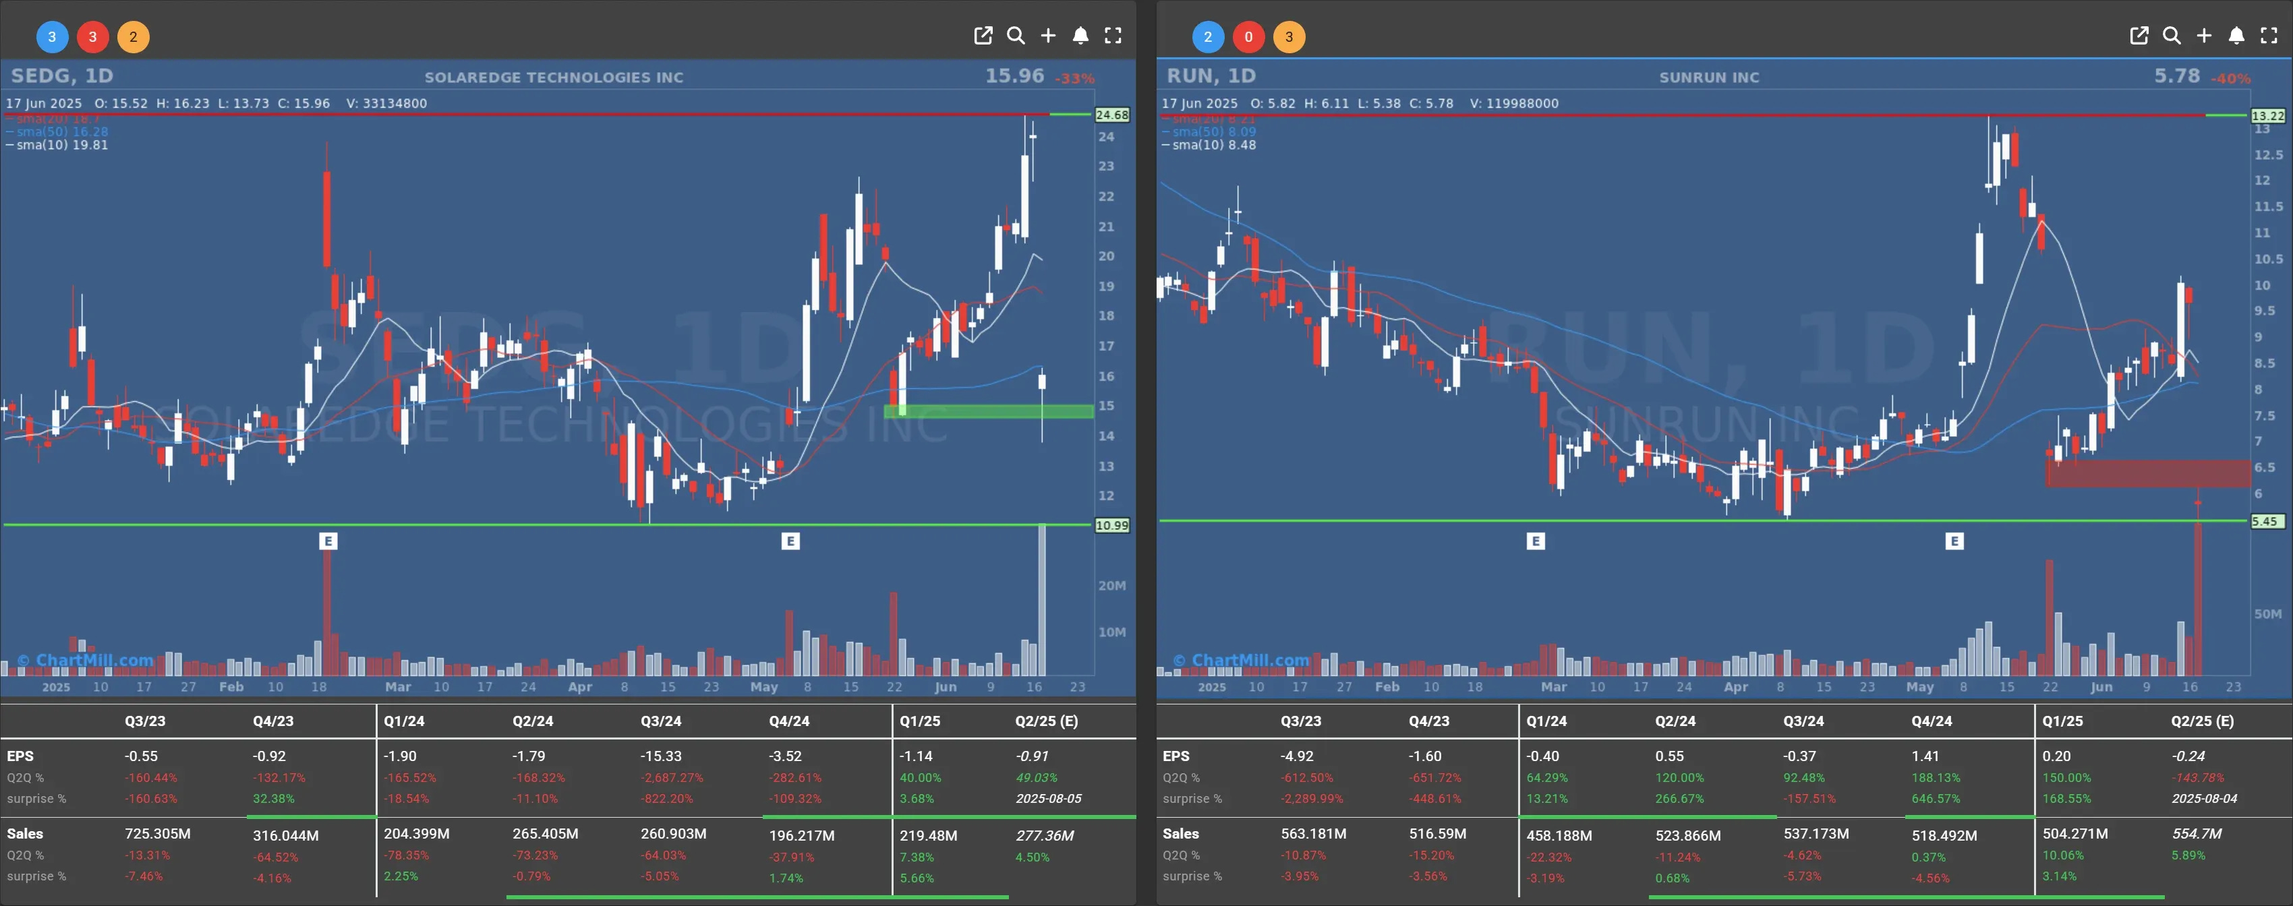Click orange badge 2 on SEDG panel
The image size is (2293, 906).
[134, 36]
